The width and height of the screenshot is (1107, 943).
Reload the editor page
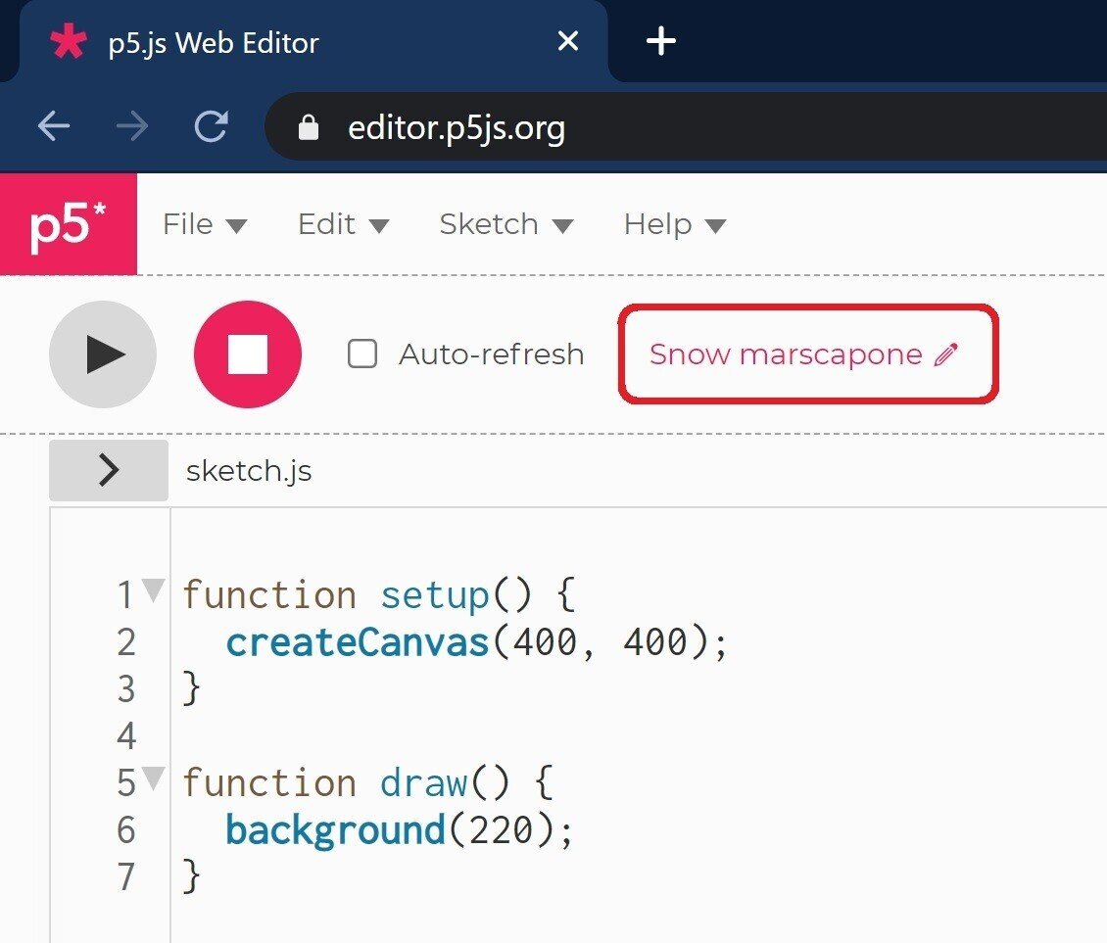click(x=211, y=126)
